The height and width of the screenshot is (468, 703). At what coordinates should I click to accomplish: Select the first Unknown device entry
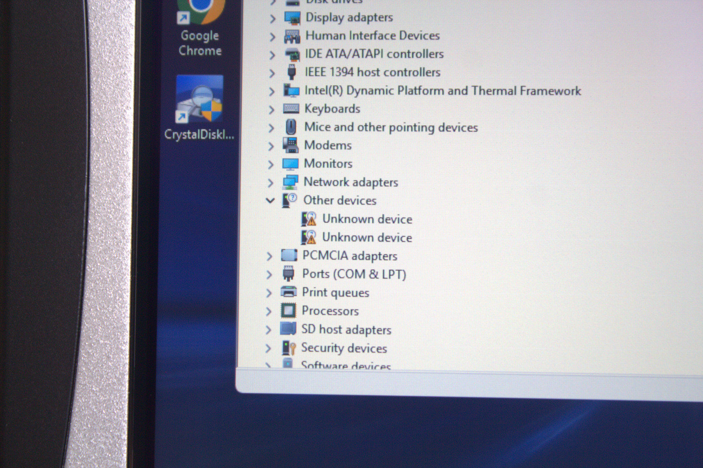pyautogui.click(x=357, y=219)
